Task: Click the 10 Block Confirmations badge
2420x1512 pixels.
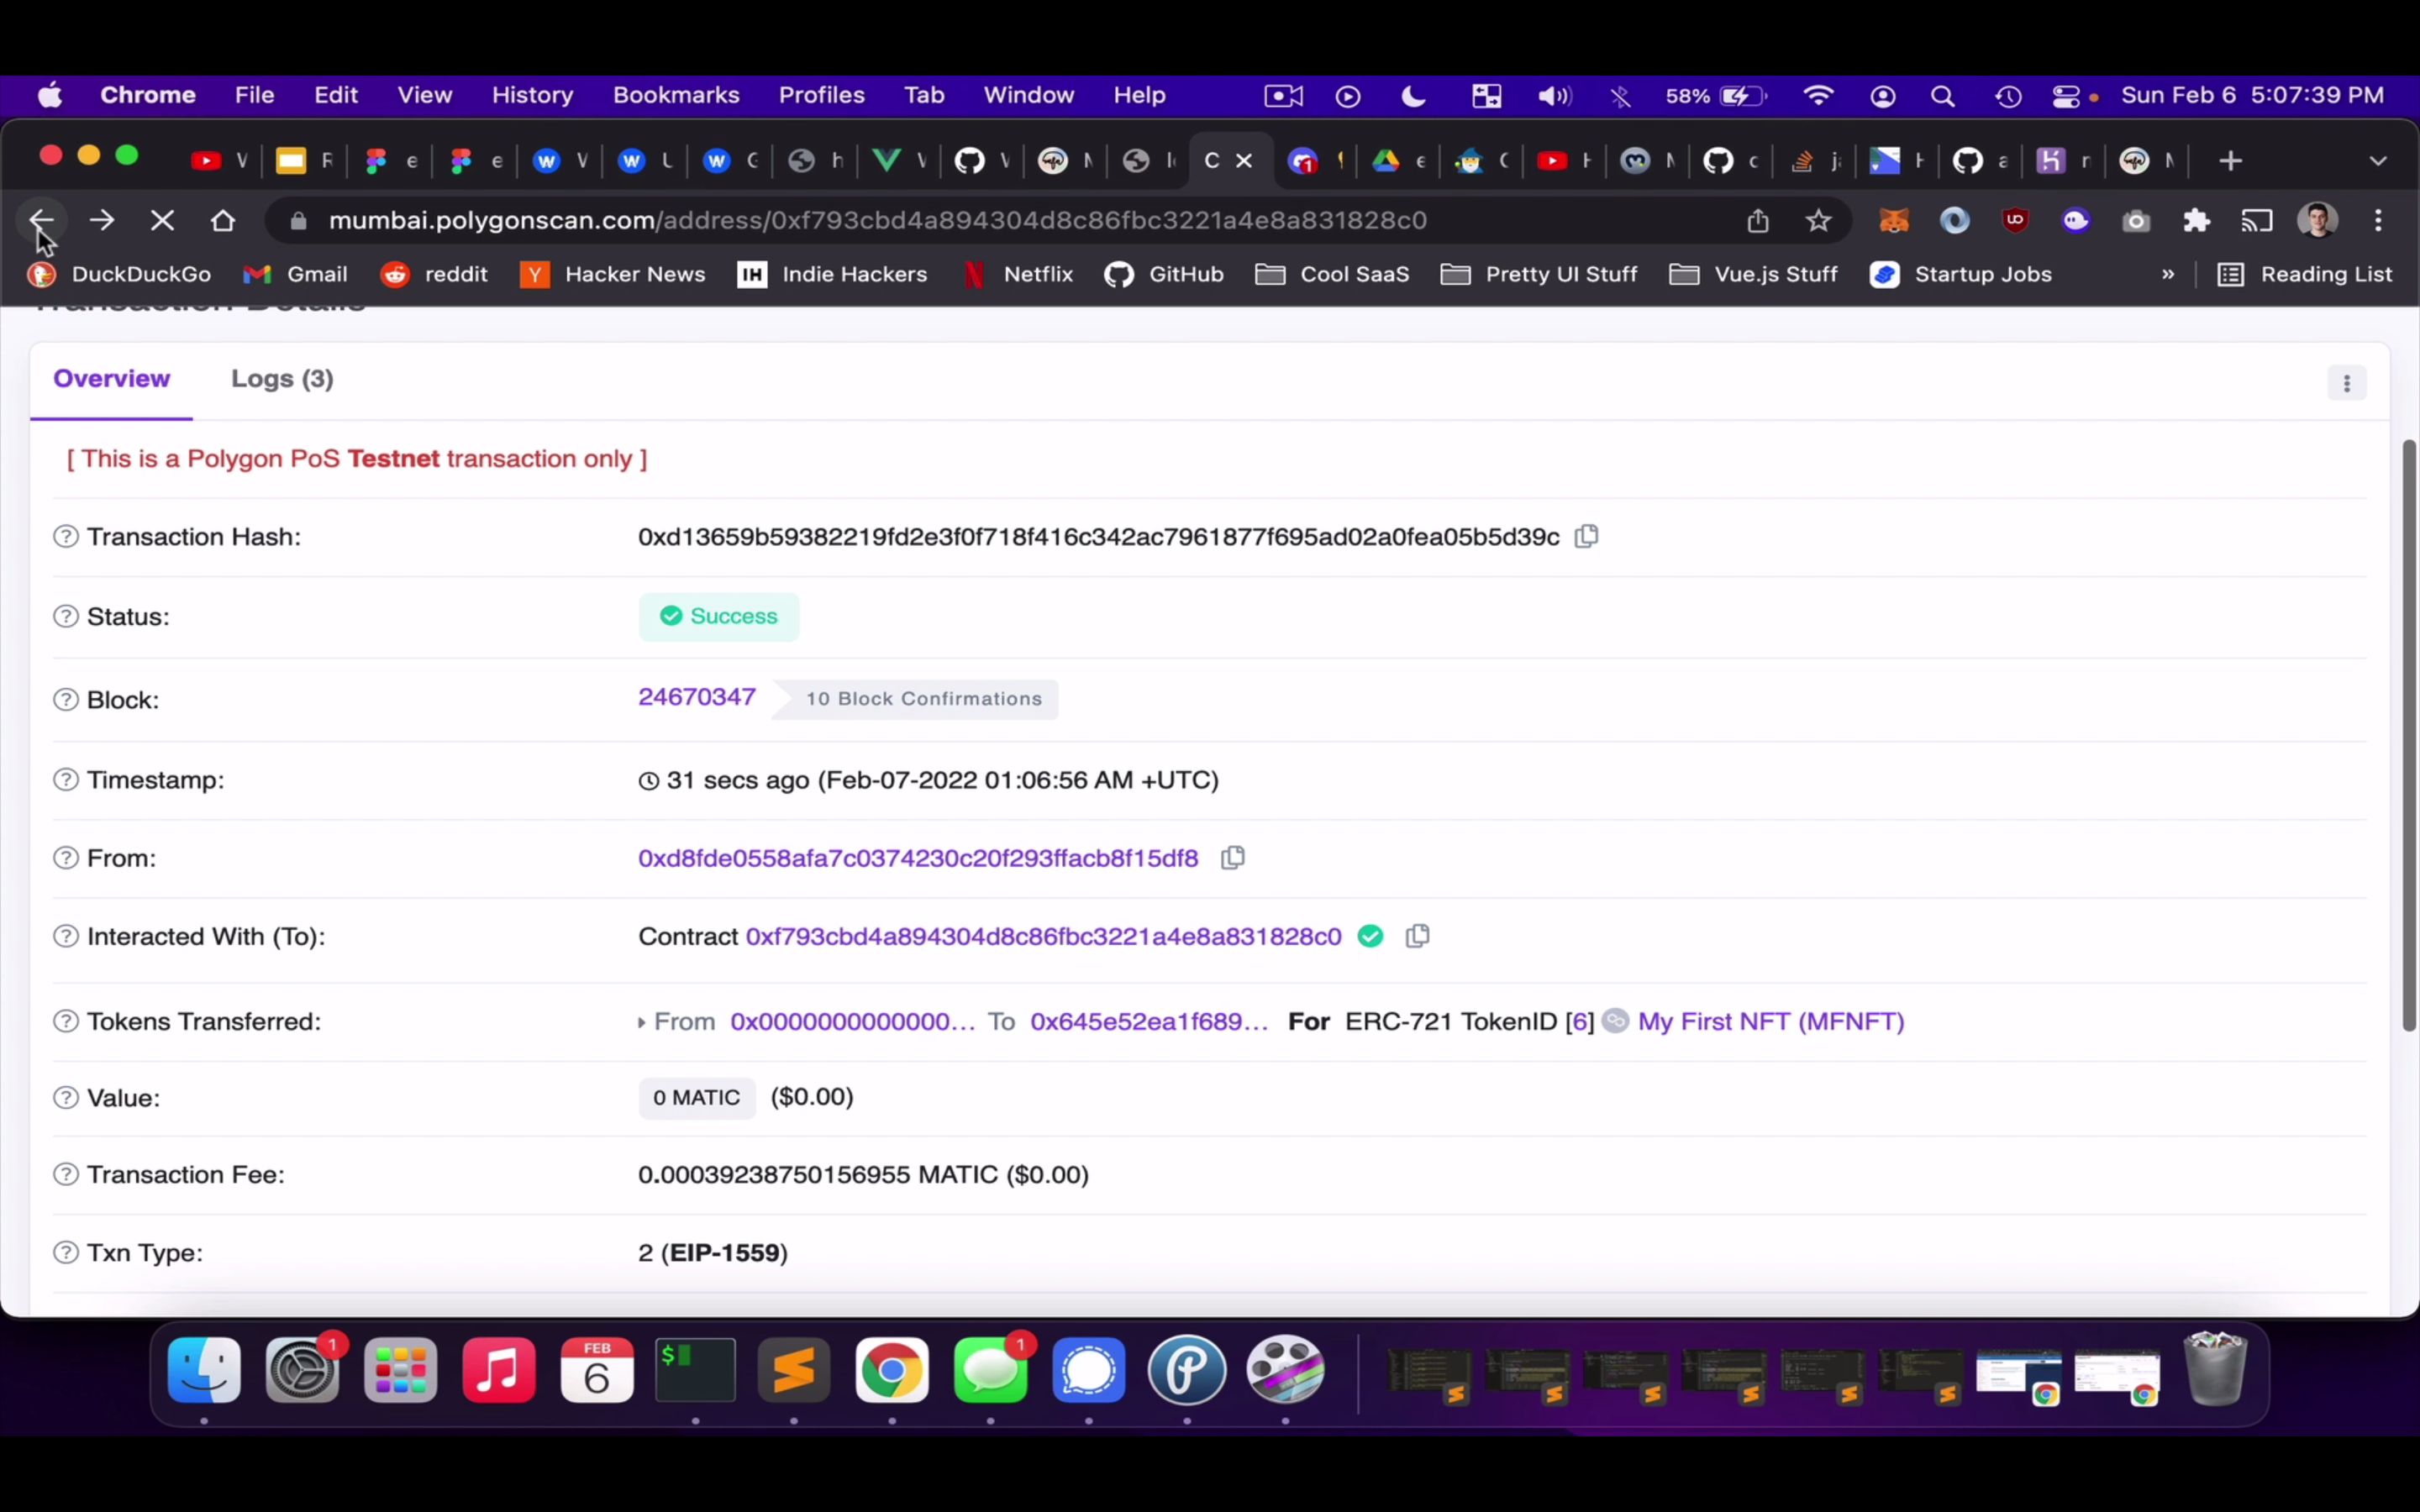Action: pos(922,699)
